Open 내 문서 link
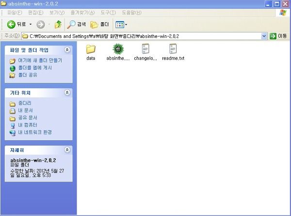 pyautogui.click(x=25, y=110)
